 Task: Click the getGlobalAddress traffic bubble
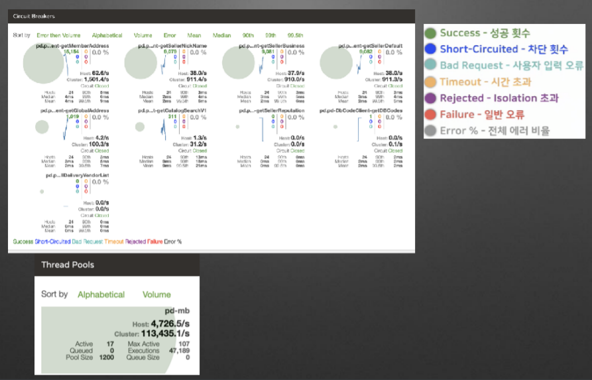42,127
